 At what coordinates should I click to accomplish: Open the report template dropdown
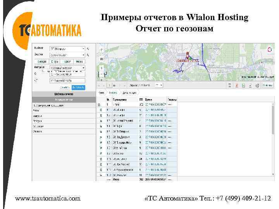67,49
